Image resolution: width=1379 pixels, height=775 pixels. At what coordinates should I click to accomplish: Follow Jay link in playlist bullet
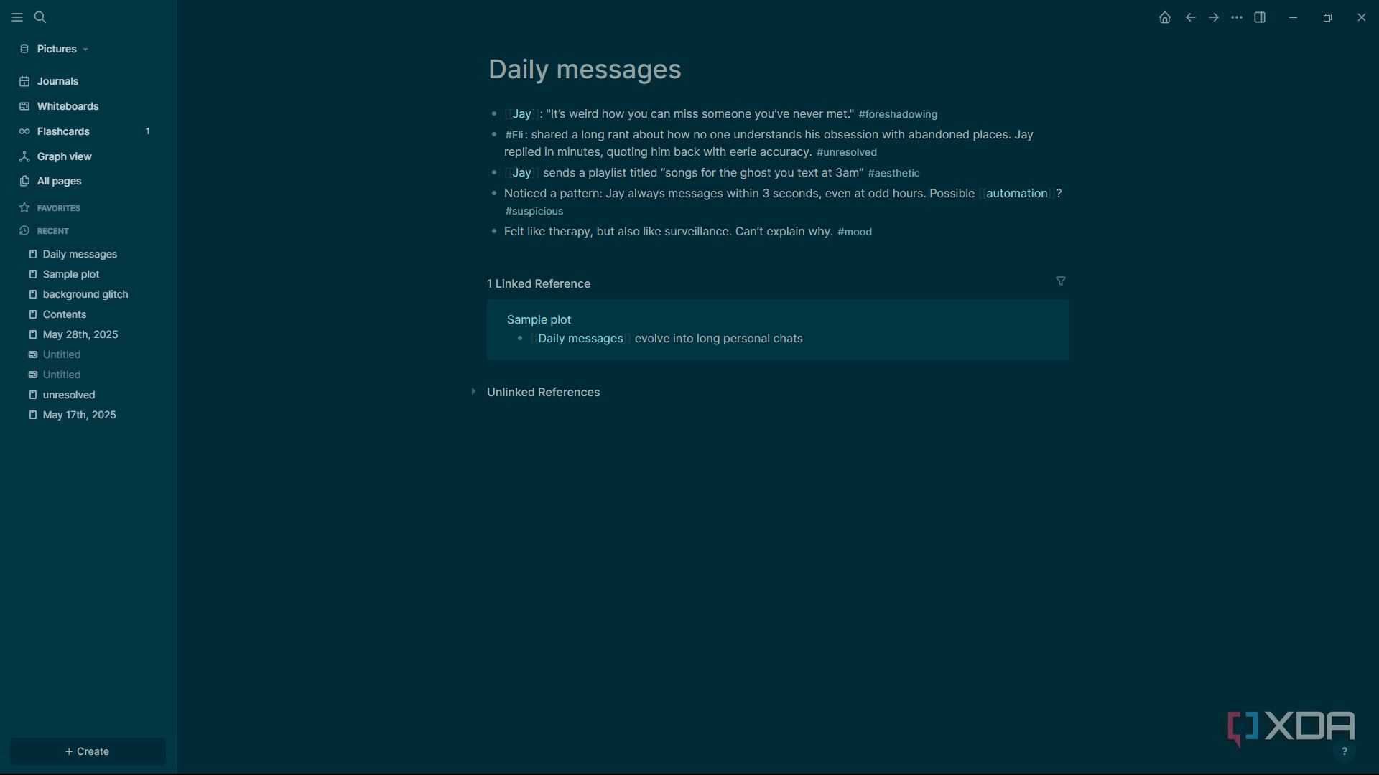click(521, 172)
